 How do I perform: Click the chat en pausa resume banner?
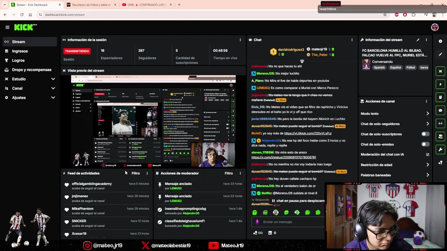[x=298, y=201]
